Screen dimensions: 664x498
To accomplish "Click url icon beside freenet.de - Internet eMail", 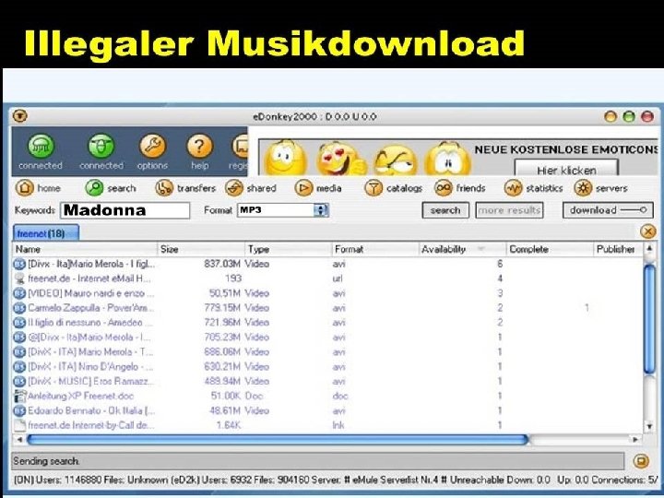I will 19,279.
